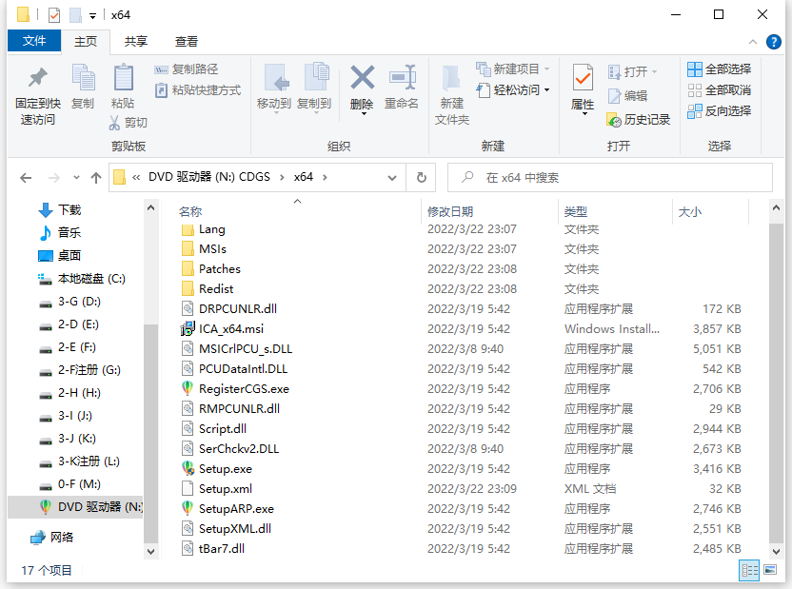Viewport: 792px width, 589px height.
Task: Open the New item dropdown
Action: click(x=513, y=69)
